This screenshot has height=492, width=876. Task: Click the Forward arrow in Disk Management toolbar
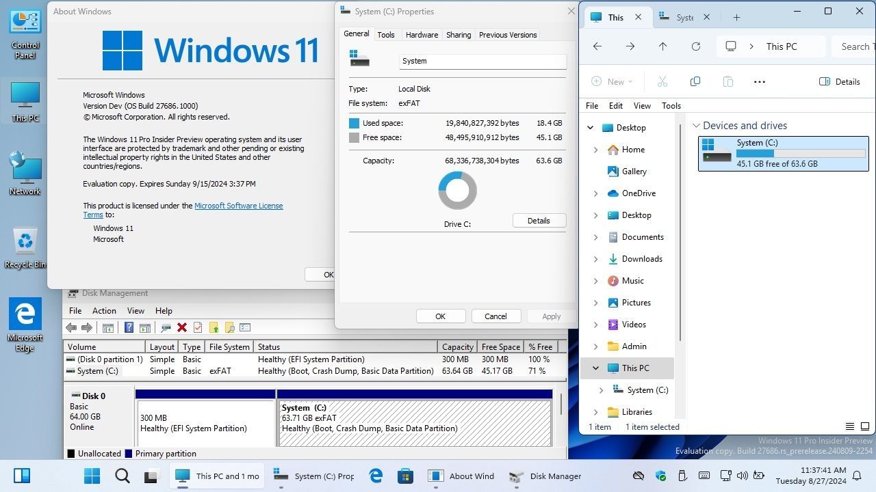click(x=87, y=328)
